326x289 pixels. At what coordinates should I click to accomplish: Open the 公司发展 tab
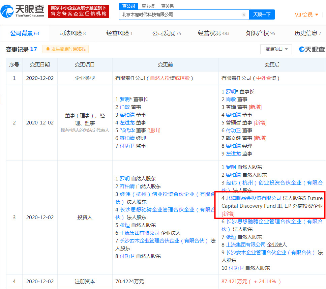click(167, 33)
